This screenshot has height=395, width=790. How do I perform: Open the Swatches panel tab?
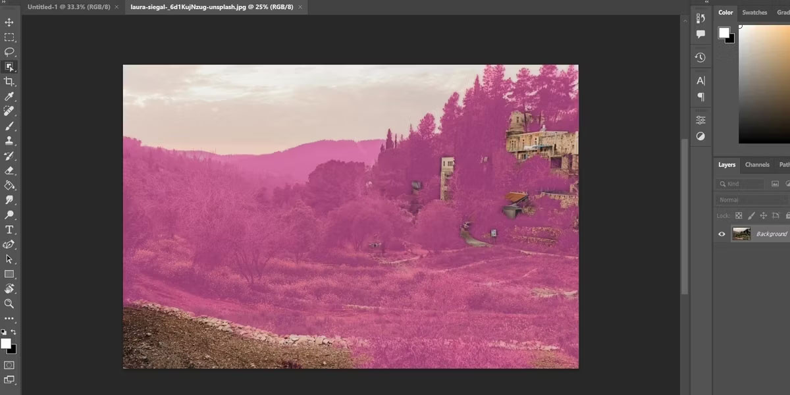pyautogui.click(x=754, y=13)
